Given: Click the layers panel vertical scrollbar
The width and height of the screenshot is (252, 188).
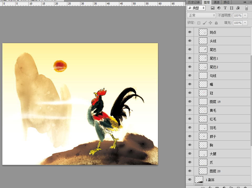Looking at the screenshot, I should point(251,100).
